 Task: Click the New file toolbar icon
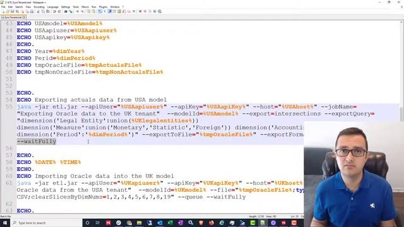[x=3, y=11]
